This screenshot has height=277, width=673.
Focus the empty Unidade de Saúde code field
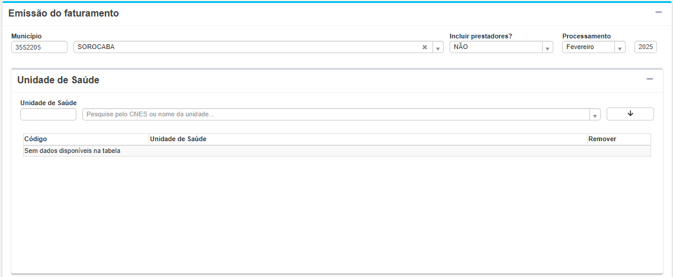[x=48, y=114]
